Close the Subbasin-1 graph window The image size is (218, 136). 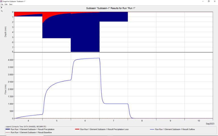(215, 1)
